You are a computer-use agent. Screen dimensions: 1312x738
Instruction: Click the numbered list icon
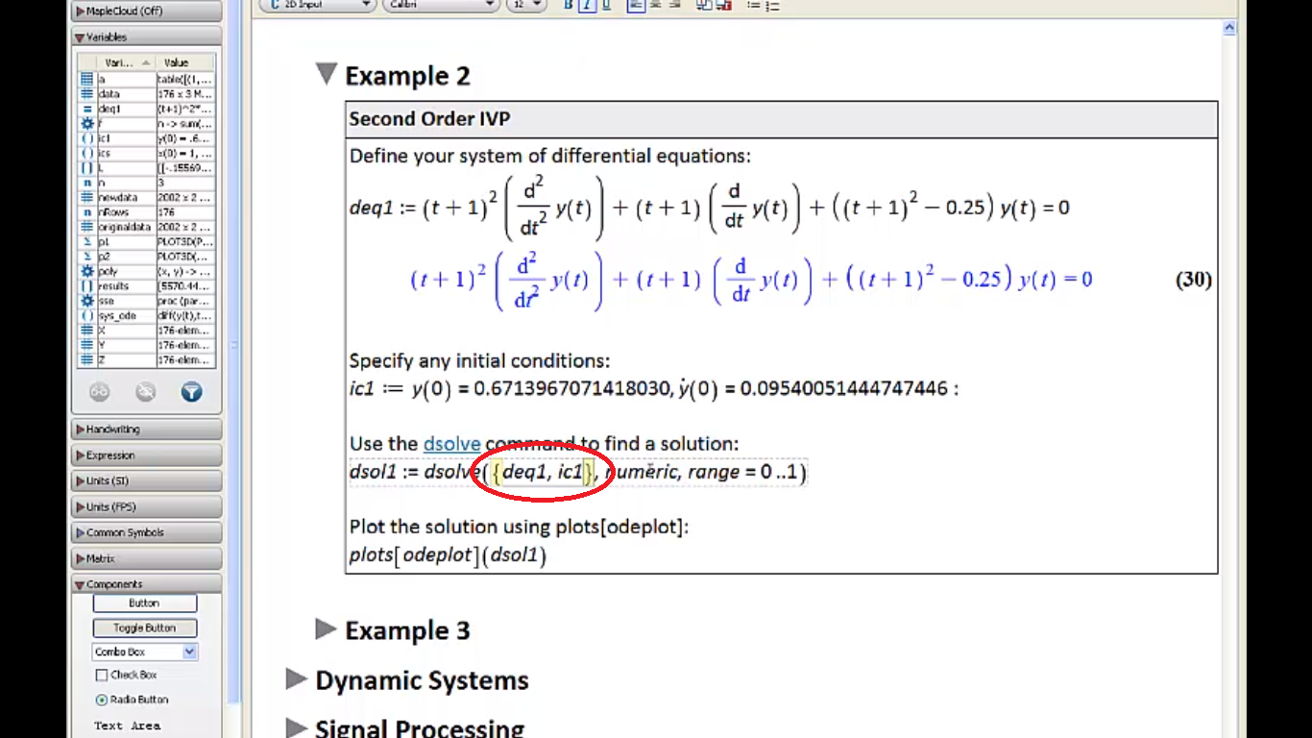pos(772,5)
